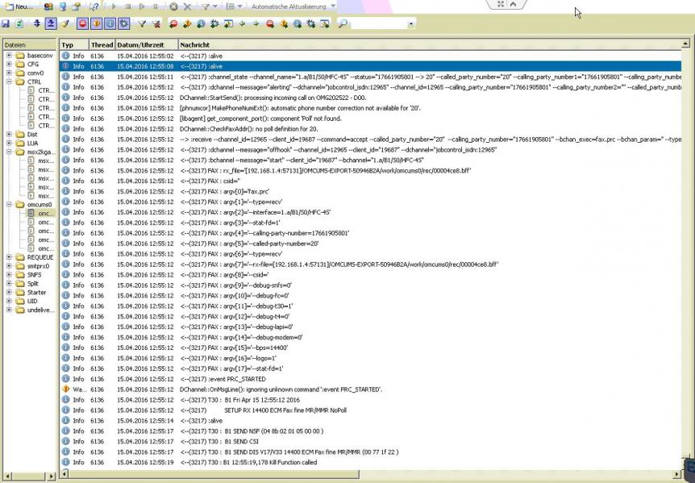The width and height of the screenshot is (695, 483).
Task: Click the green next arrow icon
Action: tap(256, 24)
